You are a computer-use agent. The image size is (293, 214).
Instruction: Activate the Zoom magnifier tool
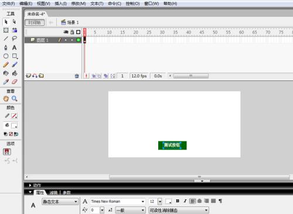click(x=15, y=98)
